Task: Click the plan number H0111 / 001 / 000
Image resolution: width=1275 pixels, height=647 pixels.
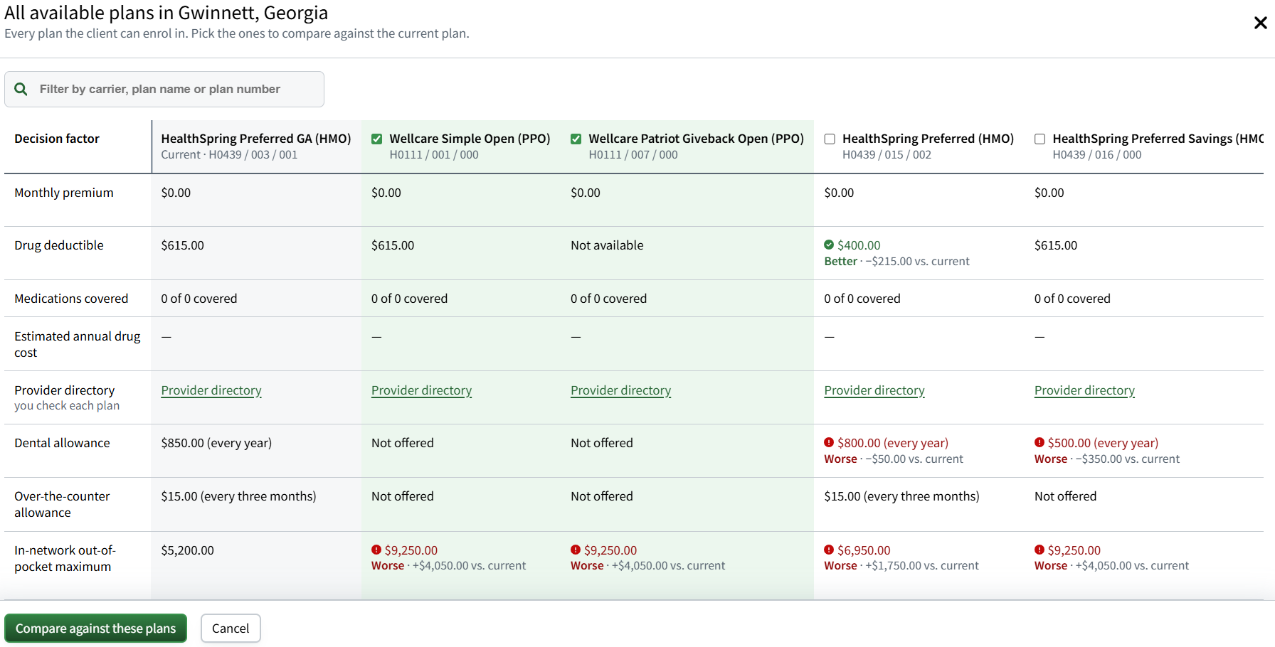Action: pyautogui.click(x=434, y=155)
